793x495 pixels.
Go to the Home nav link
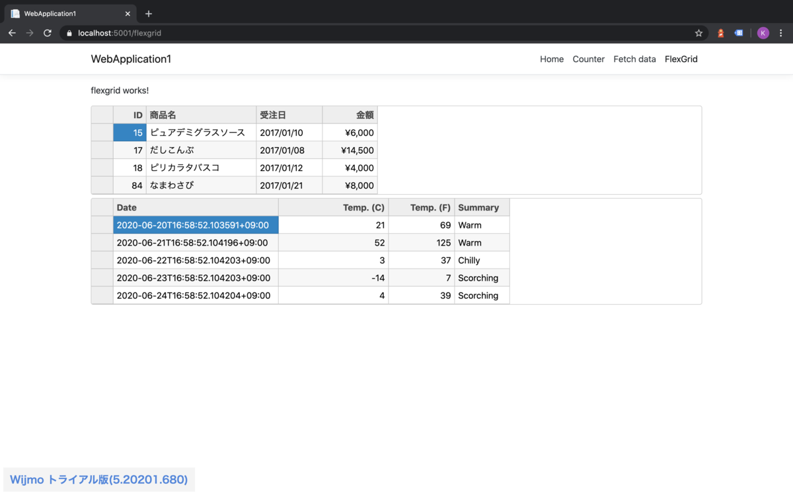click(x=552, y=59)
